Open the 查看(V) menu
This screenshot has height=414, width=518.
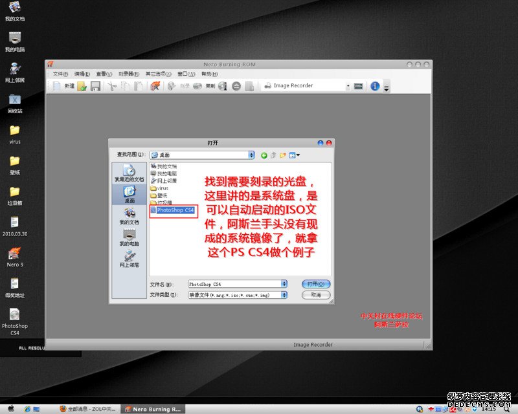tap(104, 74)
